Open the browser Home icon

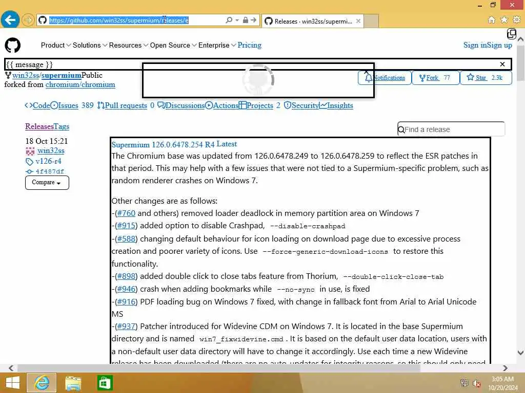pos(492,20)
